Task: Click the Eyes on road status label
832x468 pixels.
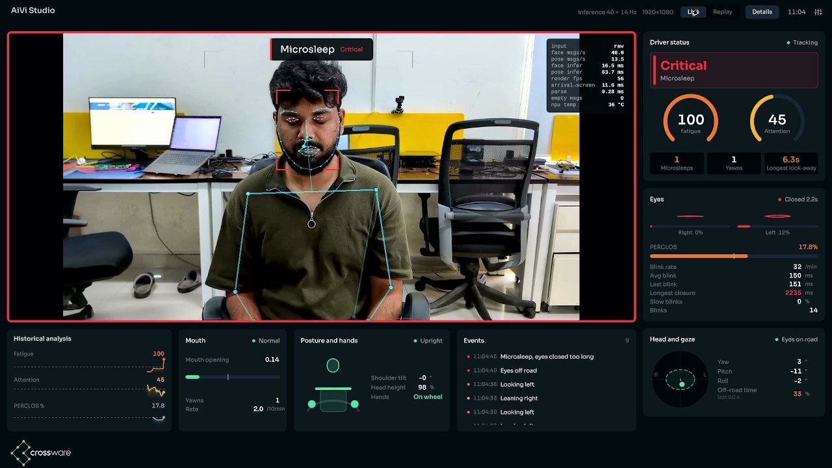Action: [x=796, y=340]
